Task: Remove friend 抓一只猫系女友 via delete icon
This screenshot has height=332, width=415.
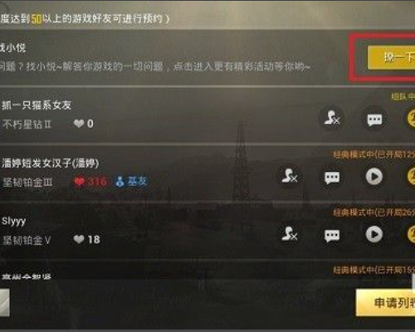Action: 332,119
